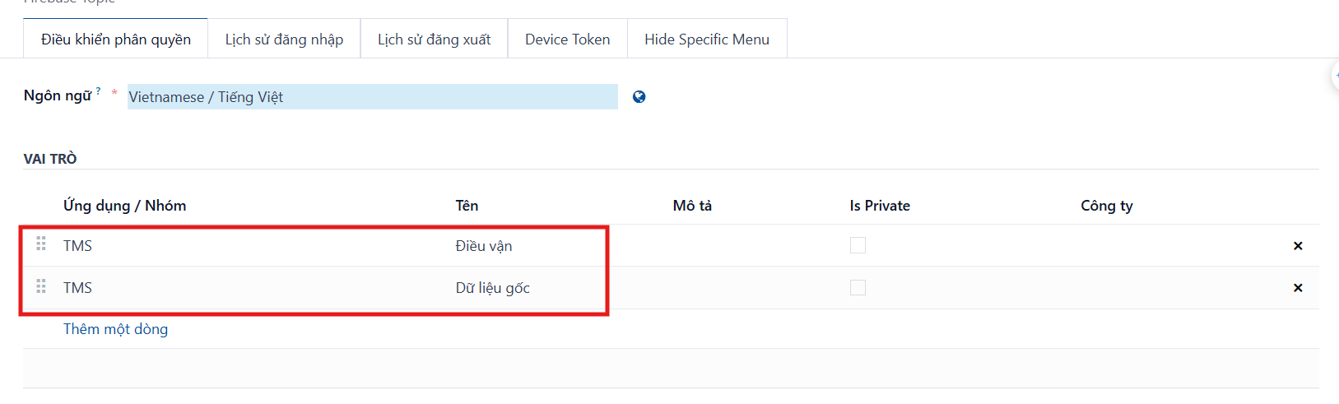Image resolution: width=1339 pixels, height=404 pixels.
Task: Enable Is Private for Dữ liệu gốc
Action: tap(858, 287)
